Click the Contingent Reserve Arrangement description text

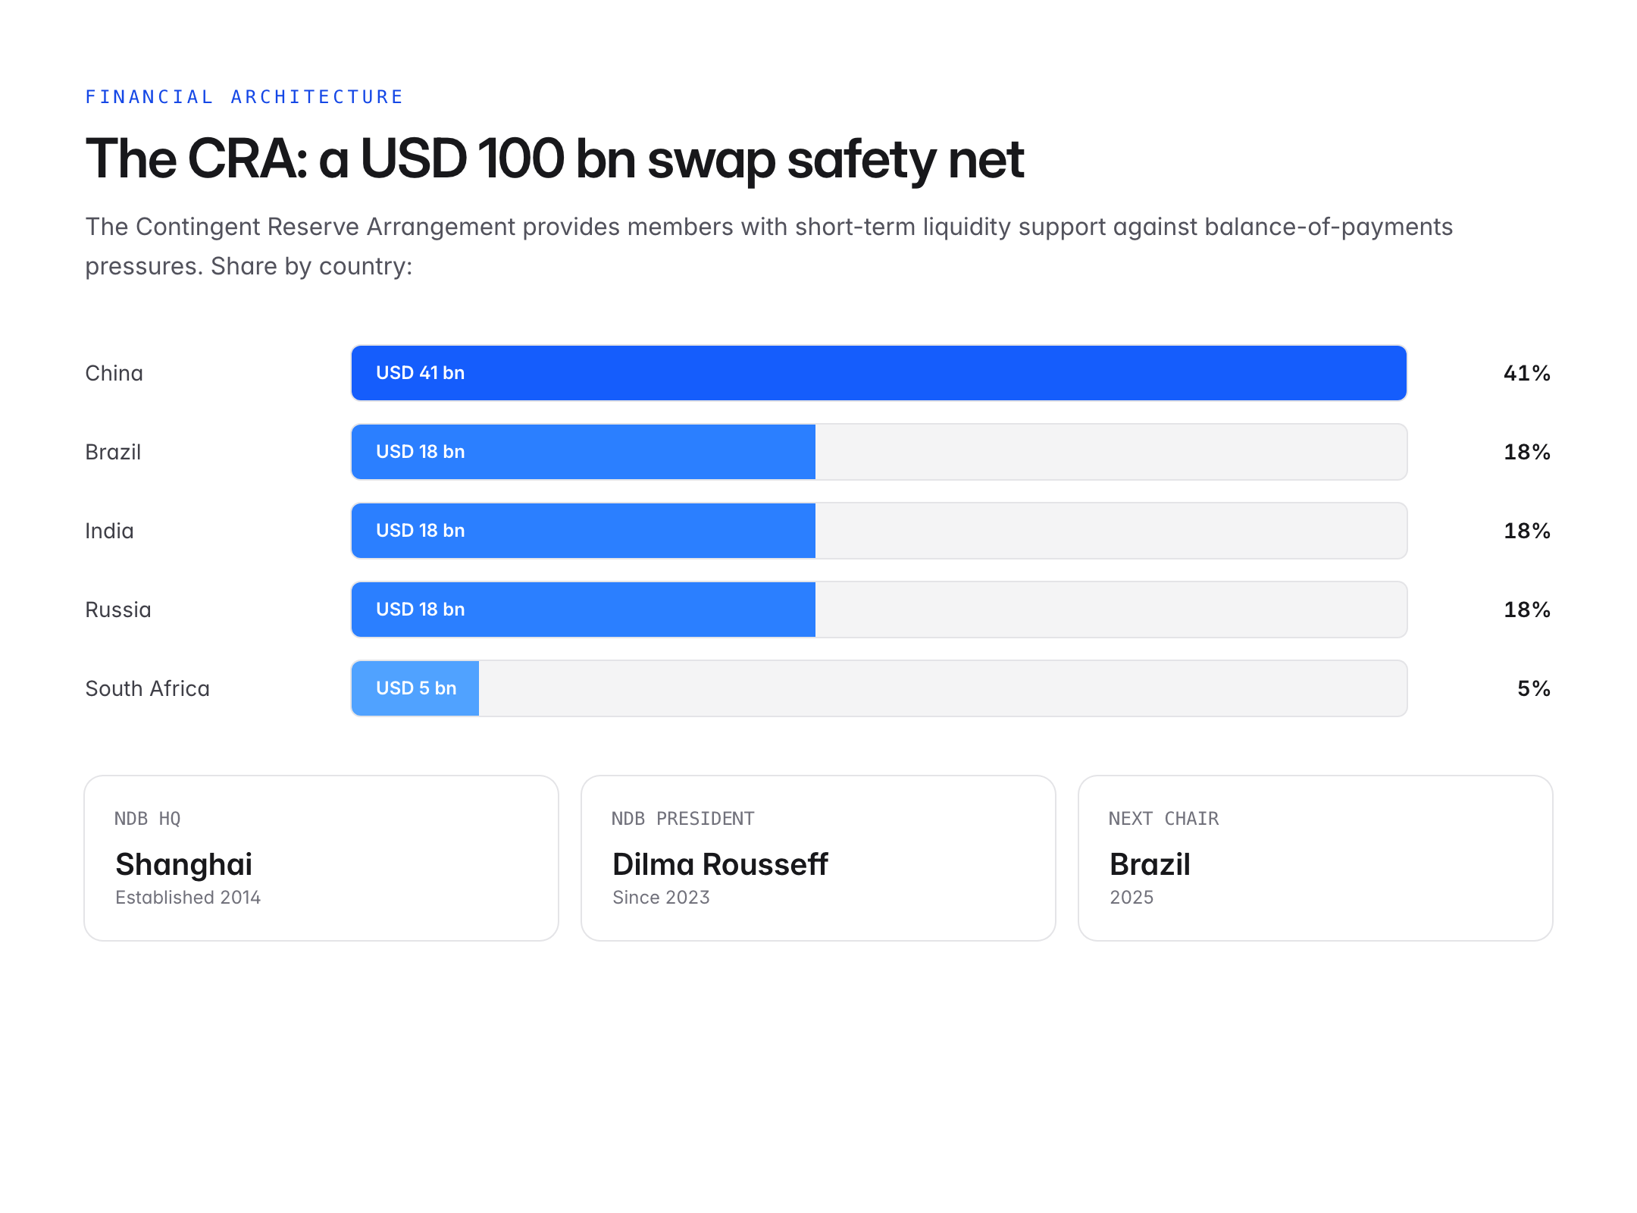[x=769, y=246]
